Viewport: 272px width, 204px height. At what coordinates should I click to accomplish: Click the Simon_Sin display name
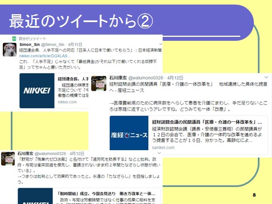(29, 45)
